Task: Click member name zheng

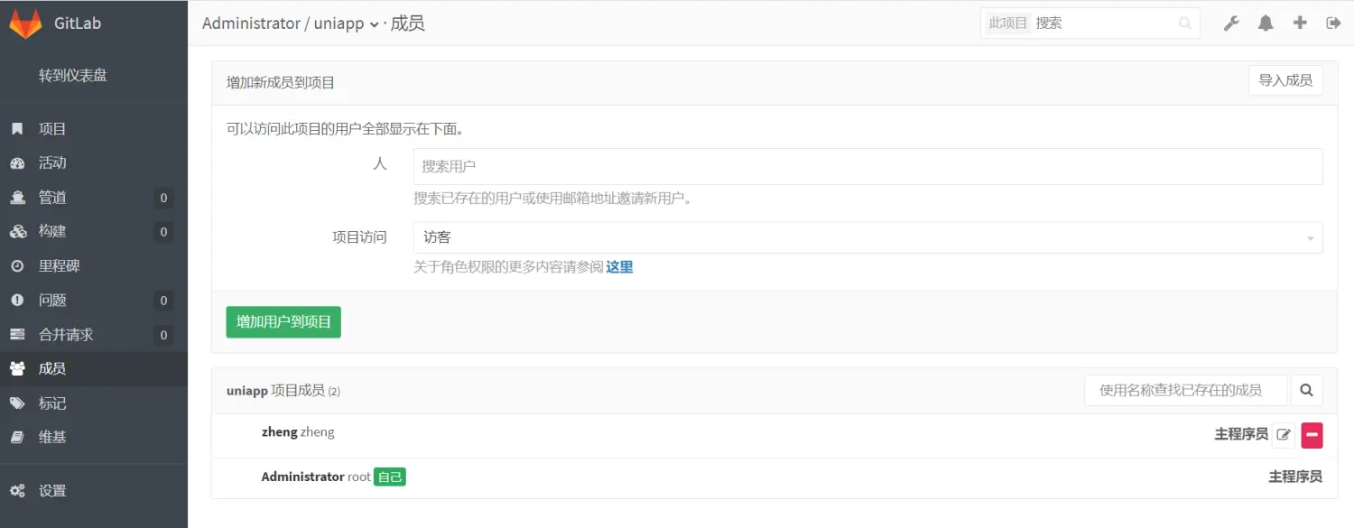Action: click(x=279, y=431)
